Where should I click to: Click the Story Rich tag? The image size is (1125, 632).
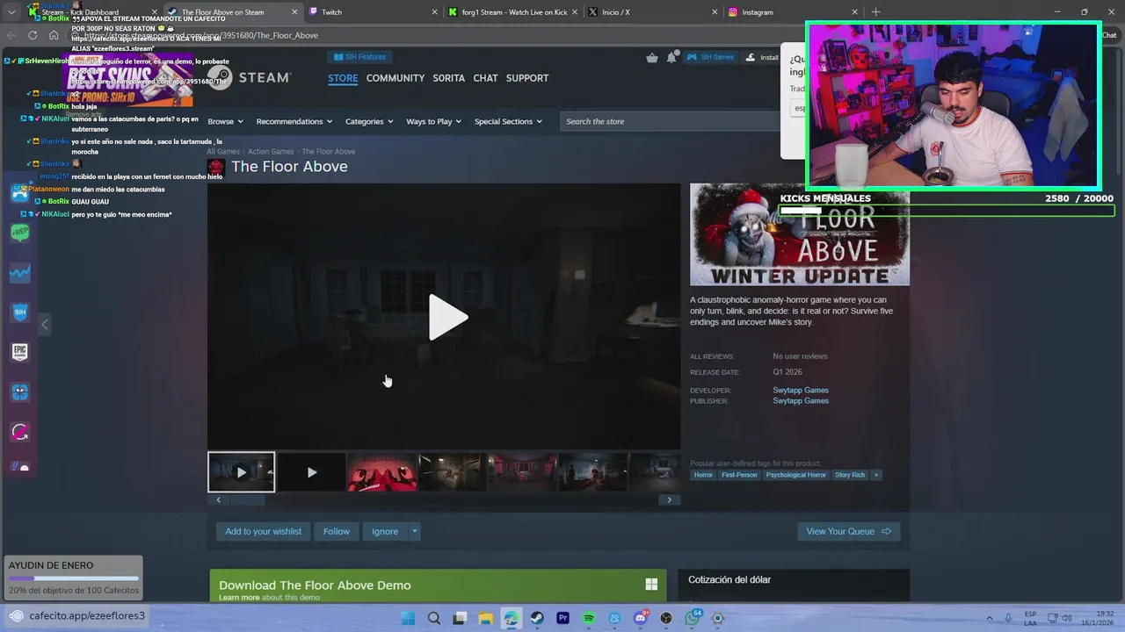point(850,475)
